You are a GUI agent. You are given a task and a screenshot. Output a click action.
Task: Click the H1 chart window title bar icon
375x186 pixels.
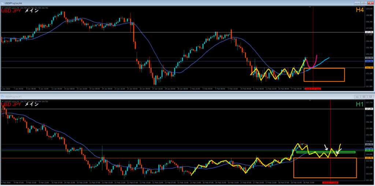3,96
